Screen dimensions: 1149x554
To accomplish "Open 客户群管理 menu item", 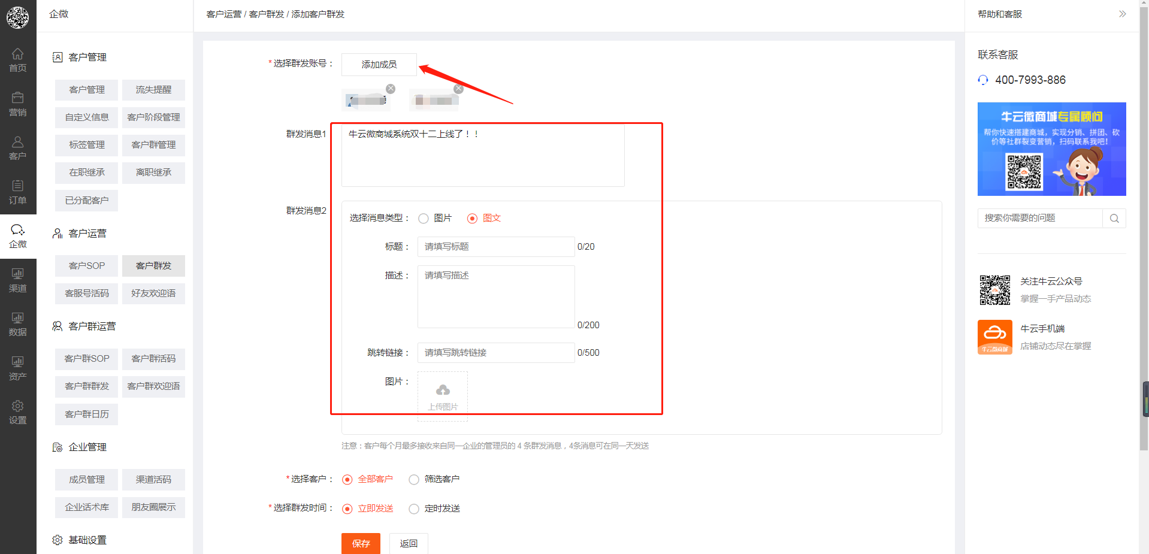I will point(153,145).
